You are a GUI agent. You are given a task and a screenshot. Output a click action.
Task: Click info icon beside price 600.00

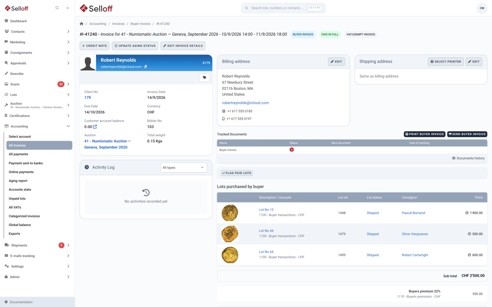(469, 255)
